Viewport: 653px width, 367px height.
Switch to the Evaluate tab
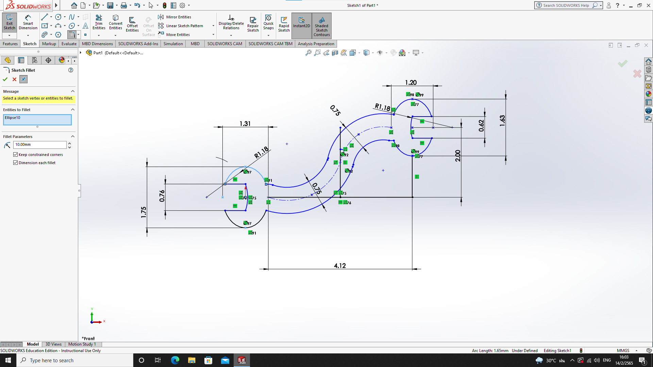pos(69,44)
